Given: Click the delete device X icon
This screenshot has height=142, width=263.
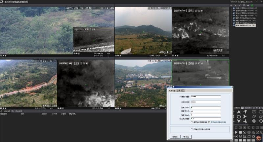Looking at the screenshot, I should click(235, 6).
